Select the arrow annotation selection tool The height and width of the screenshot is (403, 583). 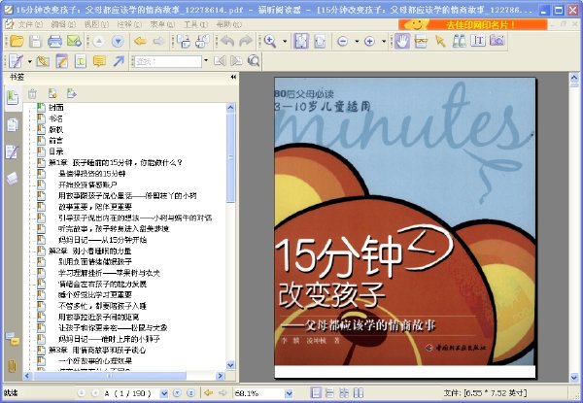click(440, 41)
